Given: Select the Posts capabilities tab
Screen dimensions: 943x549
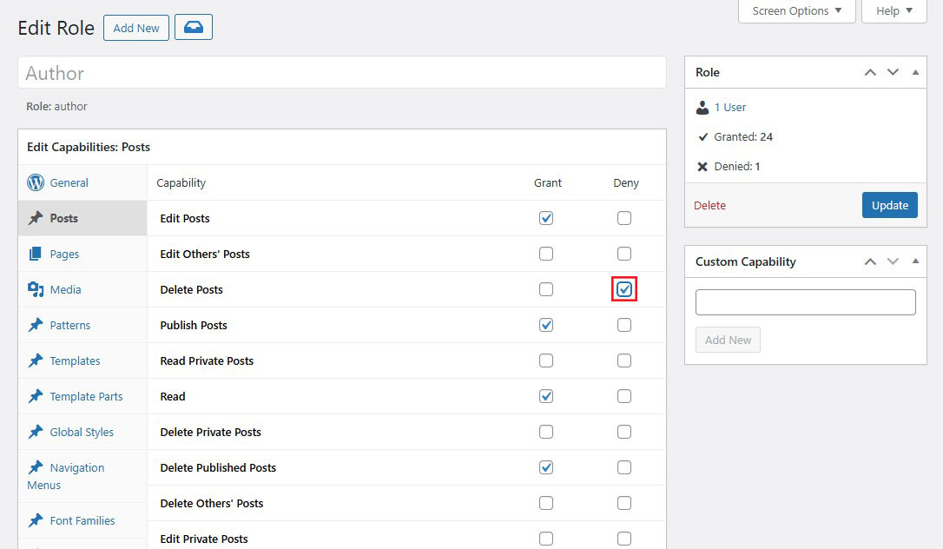Looking at the screenshot, I should click(82, 218).
